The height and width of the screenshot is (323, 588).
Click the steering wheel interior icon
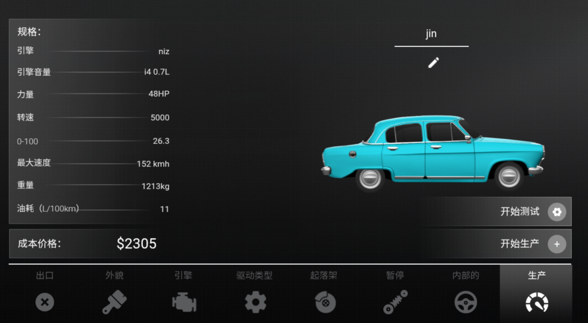click(x=466, y=302)
